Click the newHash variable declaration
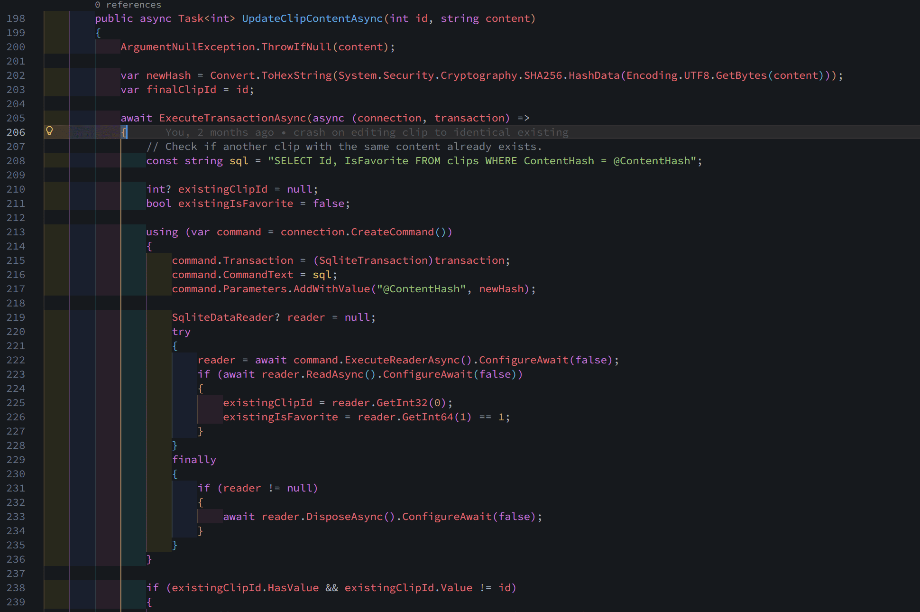920x612 pixels. pos(168,75)
